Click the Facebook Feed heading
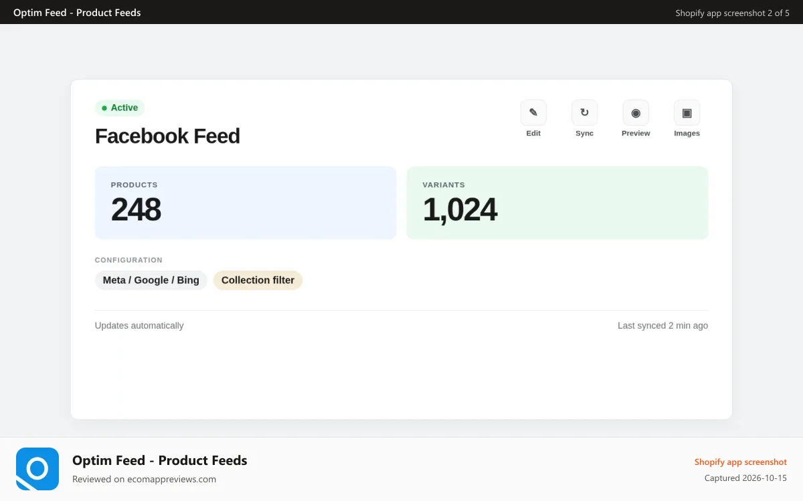803x501 pixels. pos(167,136)
